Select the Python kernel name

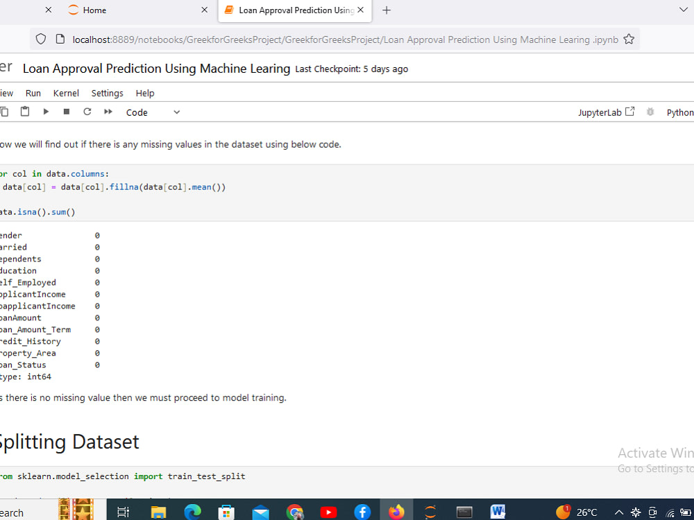(x=680, y=113)
